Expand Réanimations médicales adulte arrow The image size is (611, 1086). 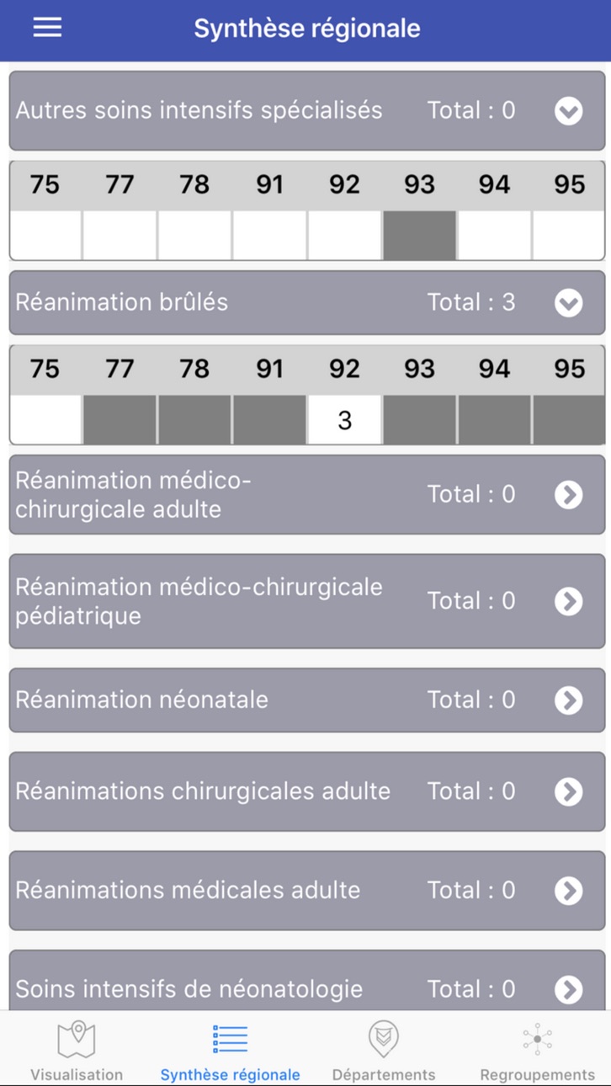click(569, 891)
